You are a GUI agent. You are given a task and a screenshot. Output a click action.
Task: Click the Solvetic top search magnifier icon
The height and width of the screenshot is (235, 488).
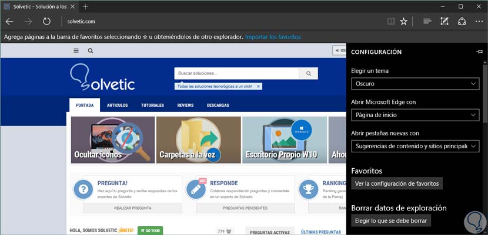(91, 51)
